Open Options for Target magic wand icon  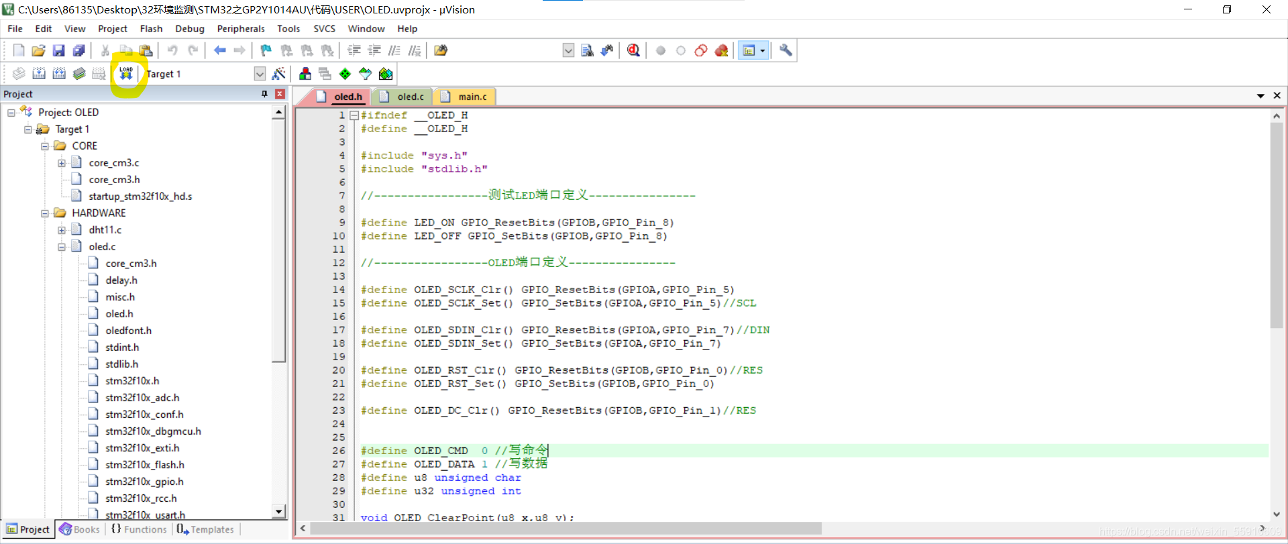[279, 74]
